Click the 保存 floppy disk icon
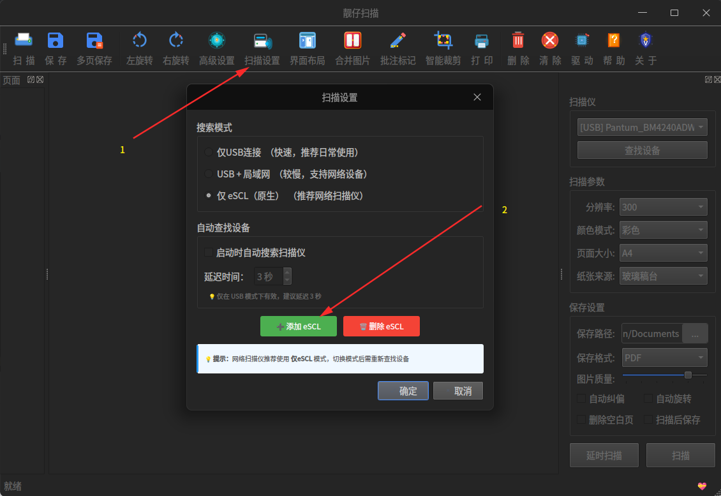721x496 pixels. click(x=56, y=40)
